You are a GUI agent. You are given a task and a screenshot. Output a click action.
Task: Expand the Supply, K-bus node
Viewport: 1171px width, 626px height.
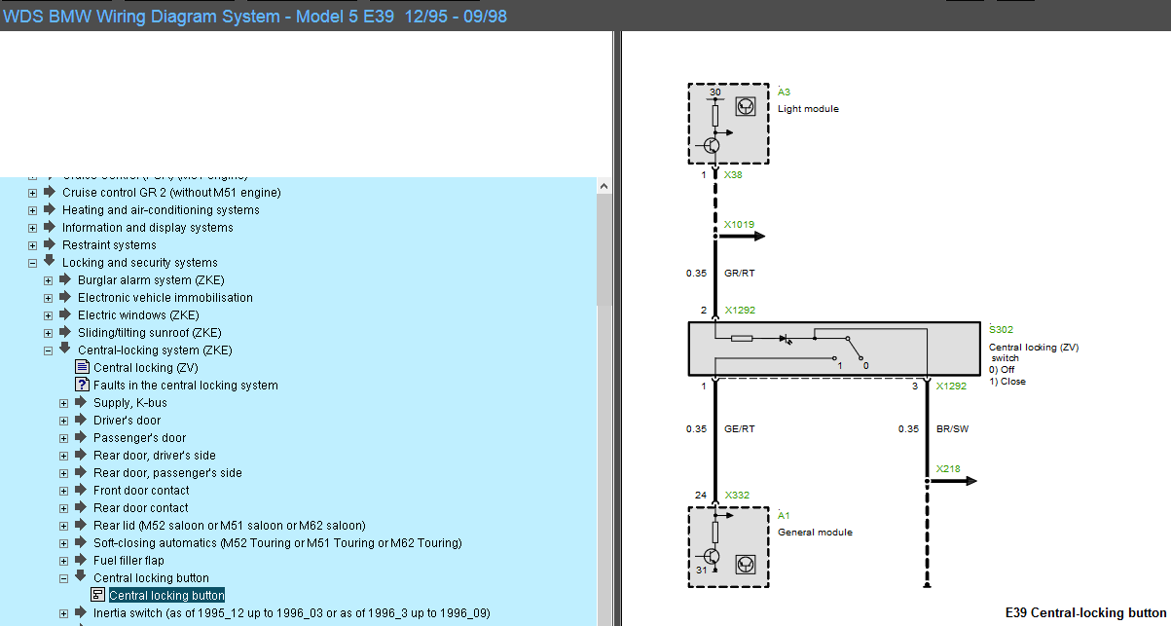coord(63,403)
